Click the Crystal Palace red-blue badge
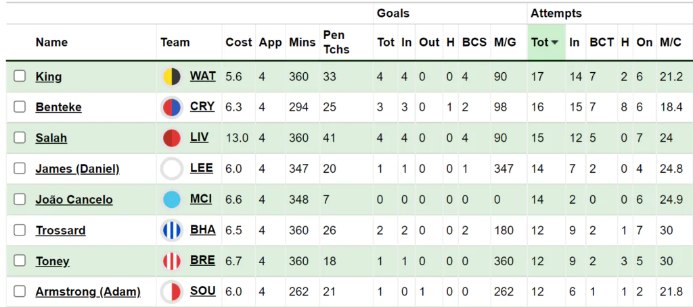 171,107
